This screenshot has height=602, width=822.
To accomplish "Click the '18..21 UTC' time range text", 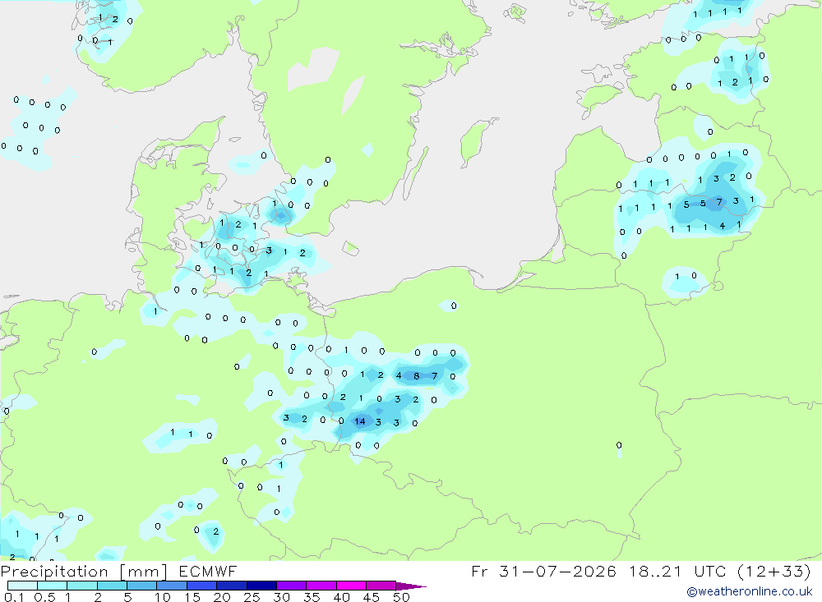I will tap(678, 571).
